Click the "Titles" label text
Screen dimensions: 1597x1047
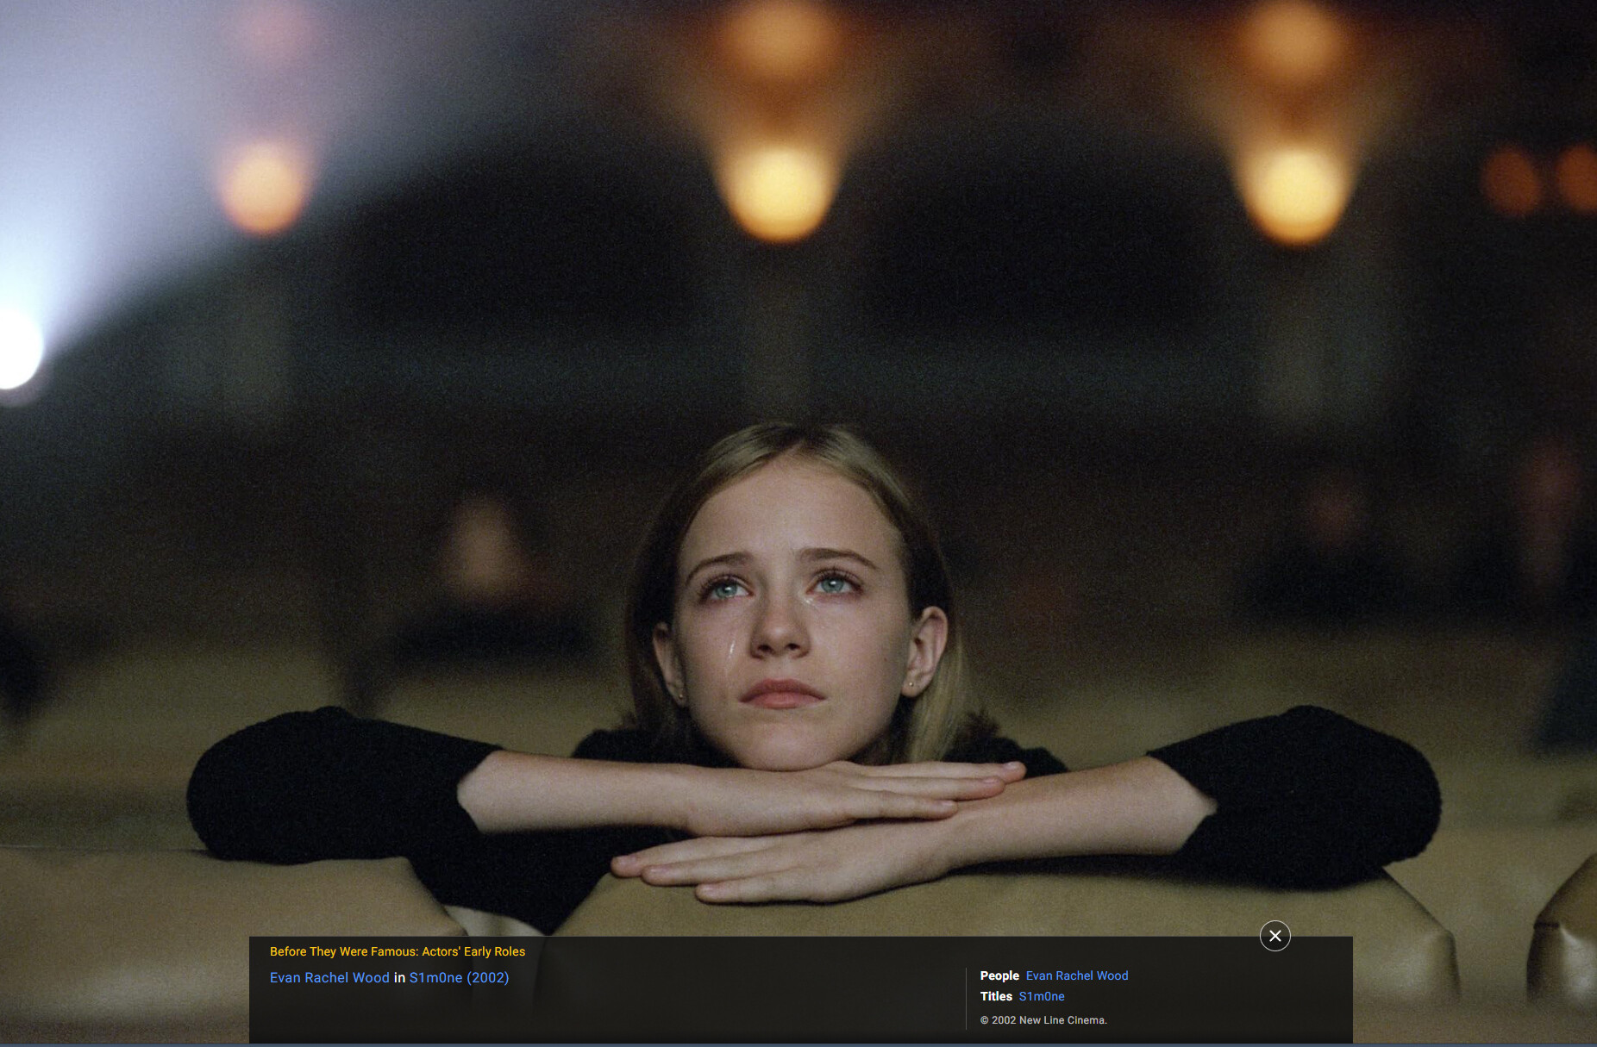(x=996, y=996)
